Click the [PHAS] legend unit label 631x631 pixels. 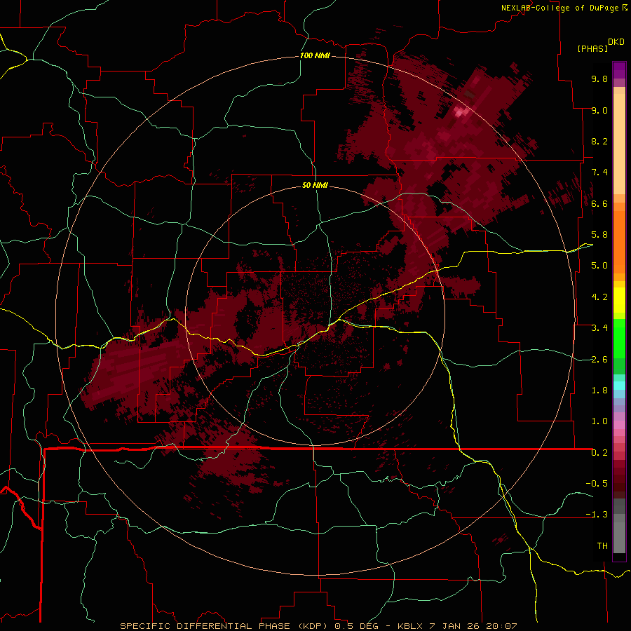click(x=592, y=49)
